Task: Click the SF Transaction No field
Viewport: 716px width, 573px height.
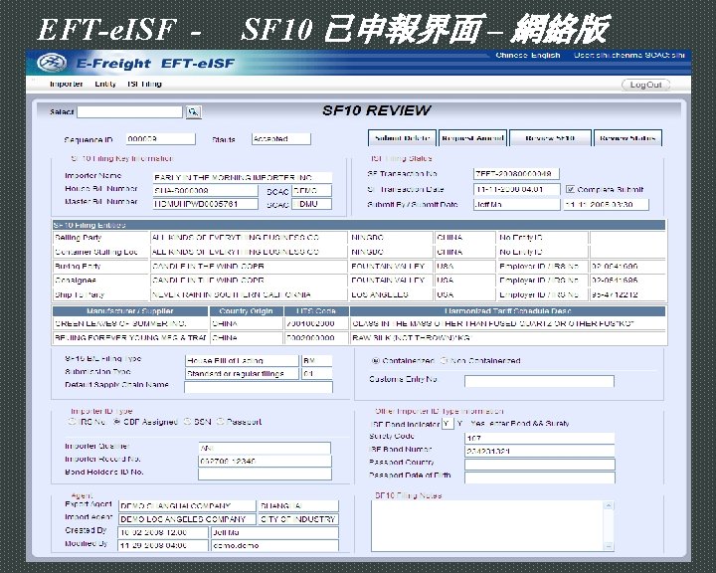Action: click(x=516, y=174)
